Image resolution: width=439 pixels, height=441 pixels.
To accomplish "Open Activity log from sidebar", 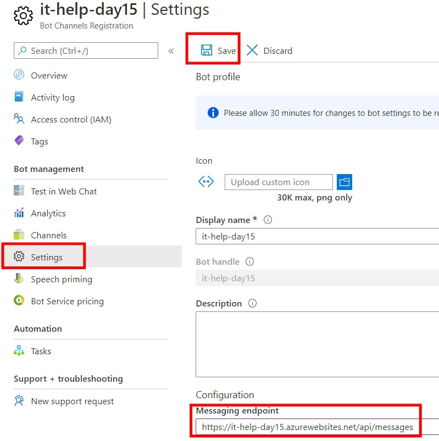I will pyautogui.click(x=53, y=97).
